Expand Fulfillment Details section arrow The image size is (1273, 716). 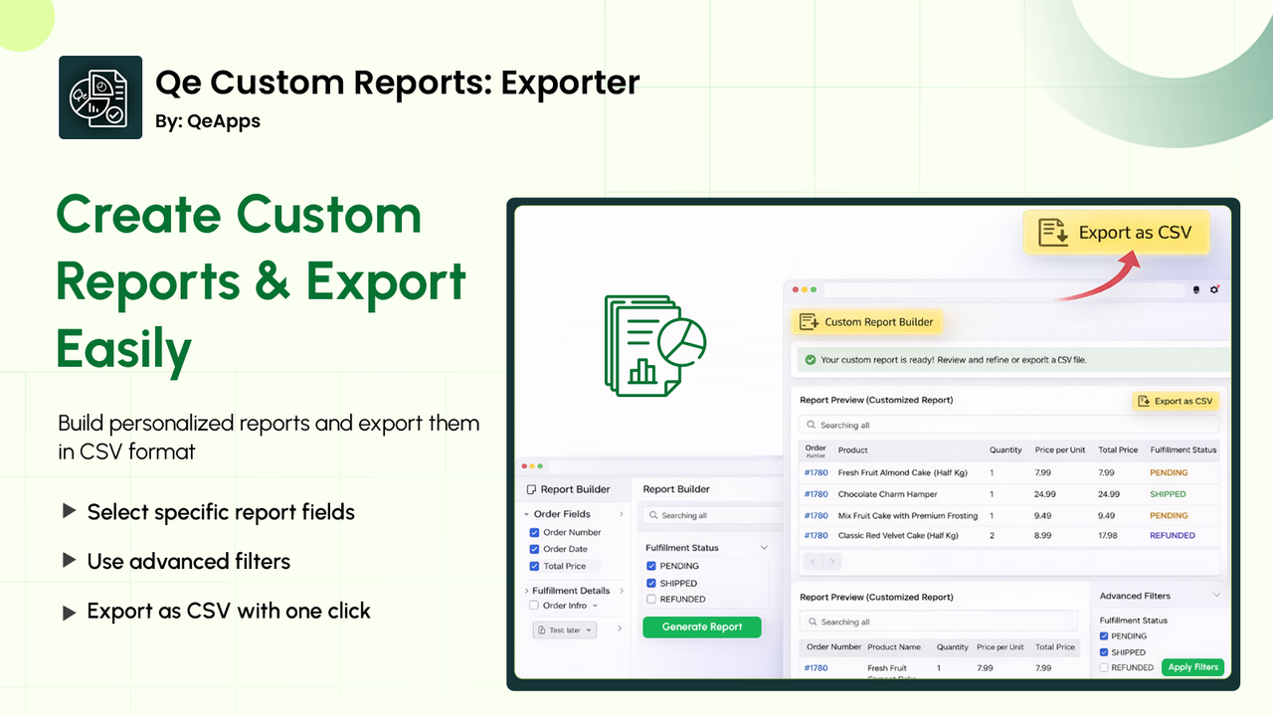tap(527, 591)
